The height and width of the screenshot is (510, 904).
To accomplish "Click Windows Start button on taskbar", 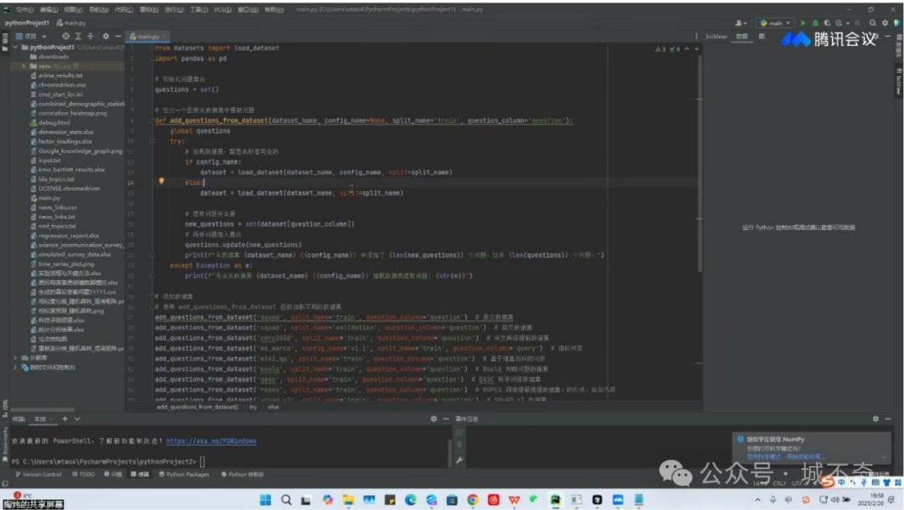I will (265, 500).
